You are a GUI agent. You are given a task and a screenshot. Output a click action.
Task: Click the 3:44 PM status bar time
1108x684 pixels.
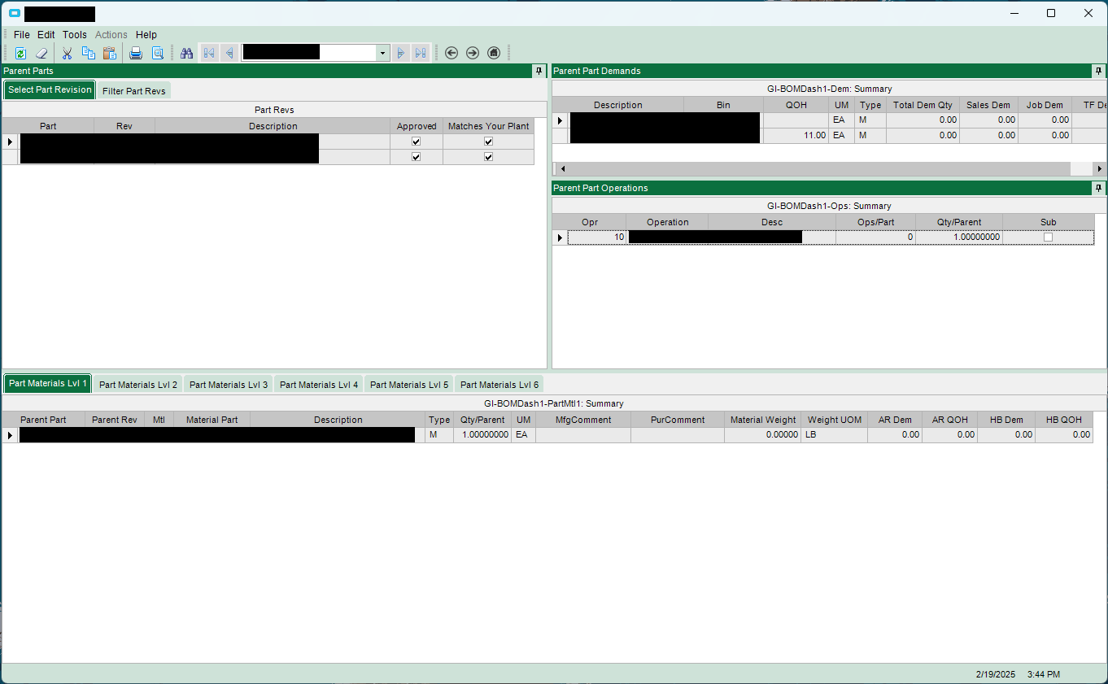1044,674
